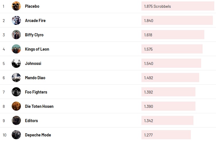Screen dimensions: 216x141
Task: Go to Biffy Clyro artist page
Action: click(x=34, y=35)
